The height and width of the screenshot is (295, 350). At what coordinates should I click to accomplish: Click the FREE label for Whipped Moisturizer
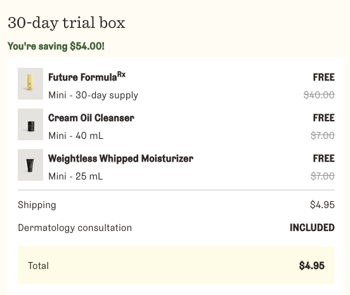[323, 159]
